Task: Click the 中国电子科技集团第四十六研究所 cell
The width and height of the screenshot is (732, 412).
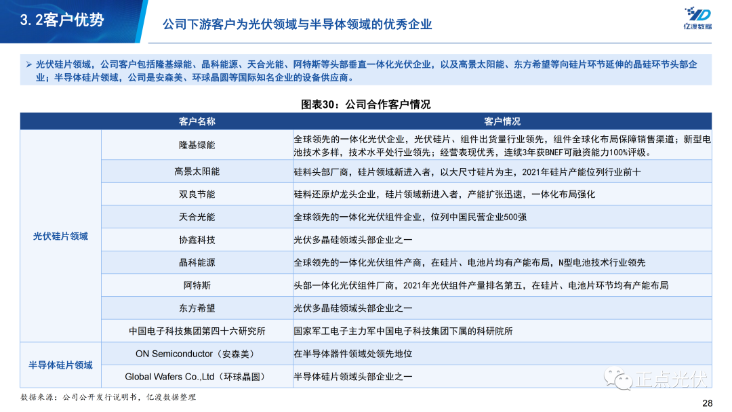Action: (x=197, y=331)
